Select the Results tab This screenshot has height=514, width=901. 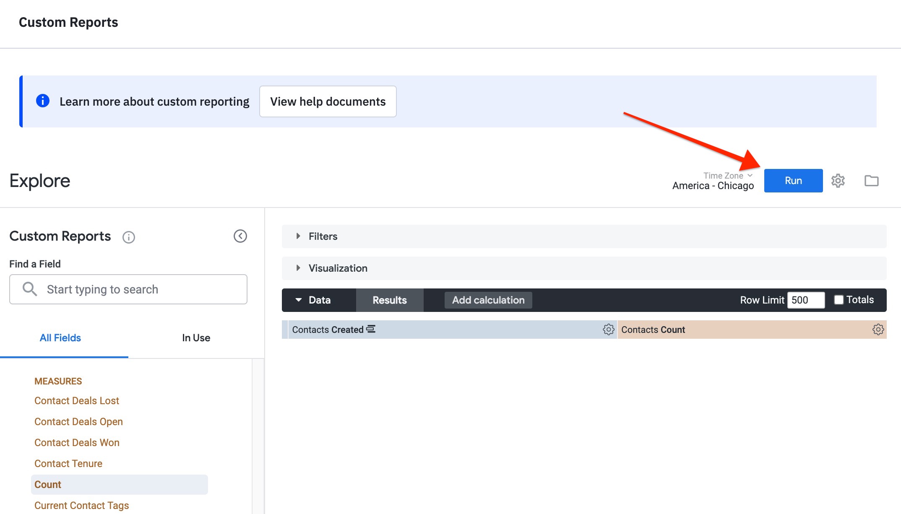pos(389,300)
